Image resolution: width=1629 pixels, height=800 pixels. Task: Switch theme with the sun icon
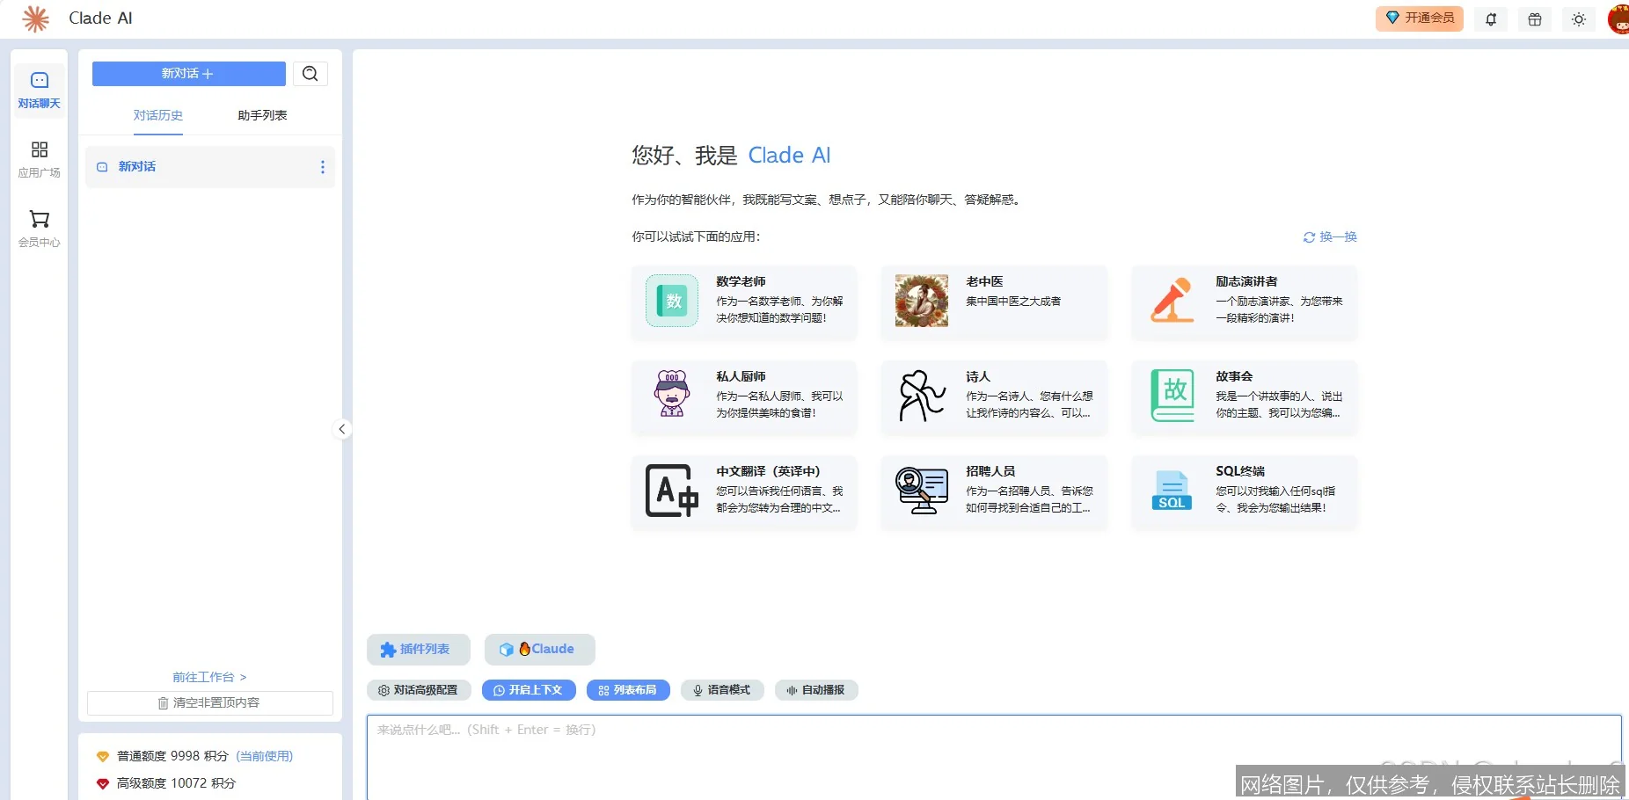tap(1578, 18)
